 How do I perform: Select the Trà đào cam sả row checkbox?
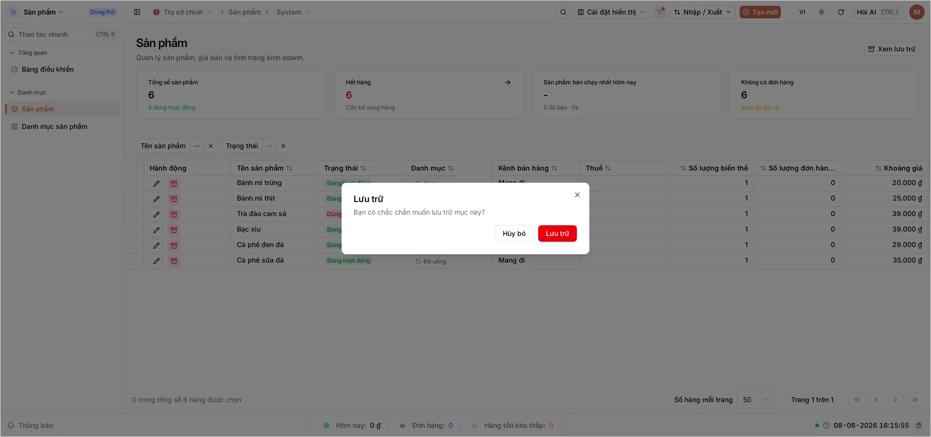point(134,215)
